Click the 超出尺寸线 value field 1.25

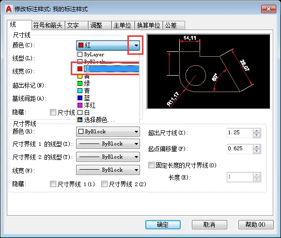(240, 133)
